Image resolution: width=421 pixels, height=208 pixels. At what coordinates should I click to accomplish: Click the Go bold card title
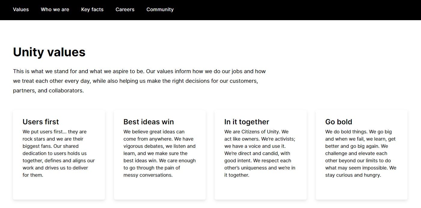point(339,122)
